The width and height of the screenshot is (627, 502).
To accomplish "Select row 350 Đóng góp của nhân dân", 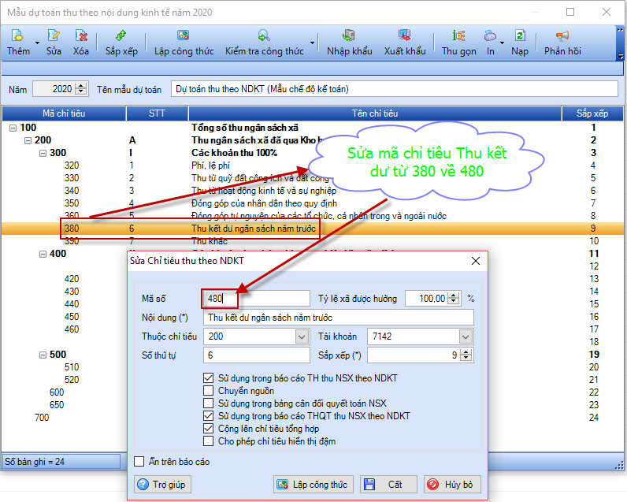I will (x=312, y=203).
